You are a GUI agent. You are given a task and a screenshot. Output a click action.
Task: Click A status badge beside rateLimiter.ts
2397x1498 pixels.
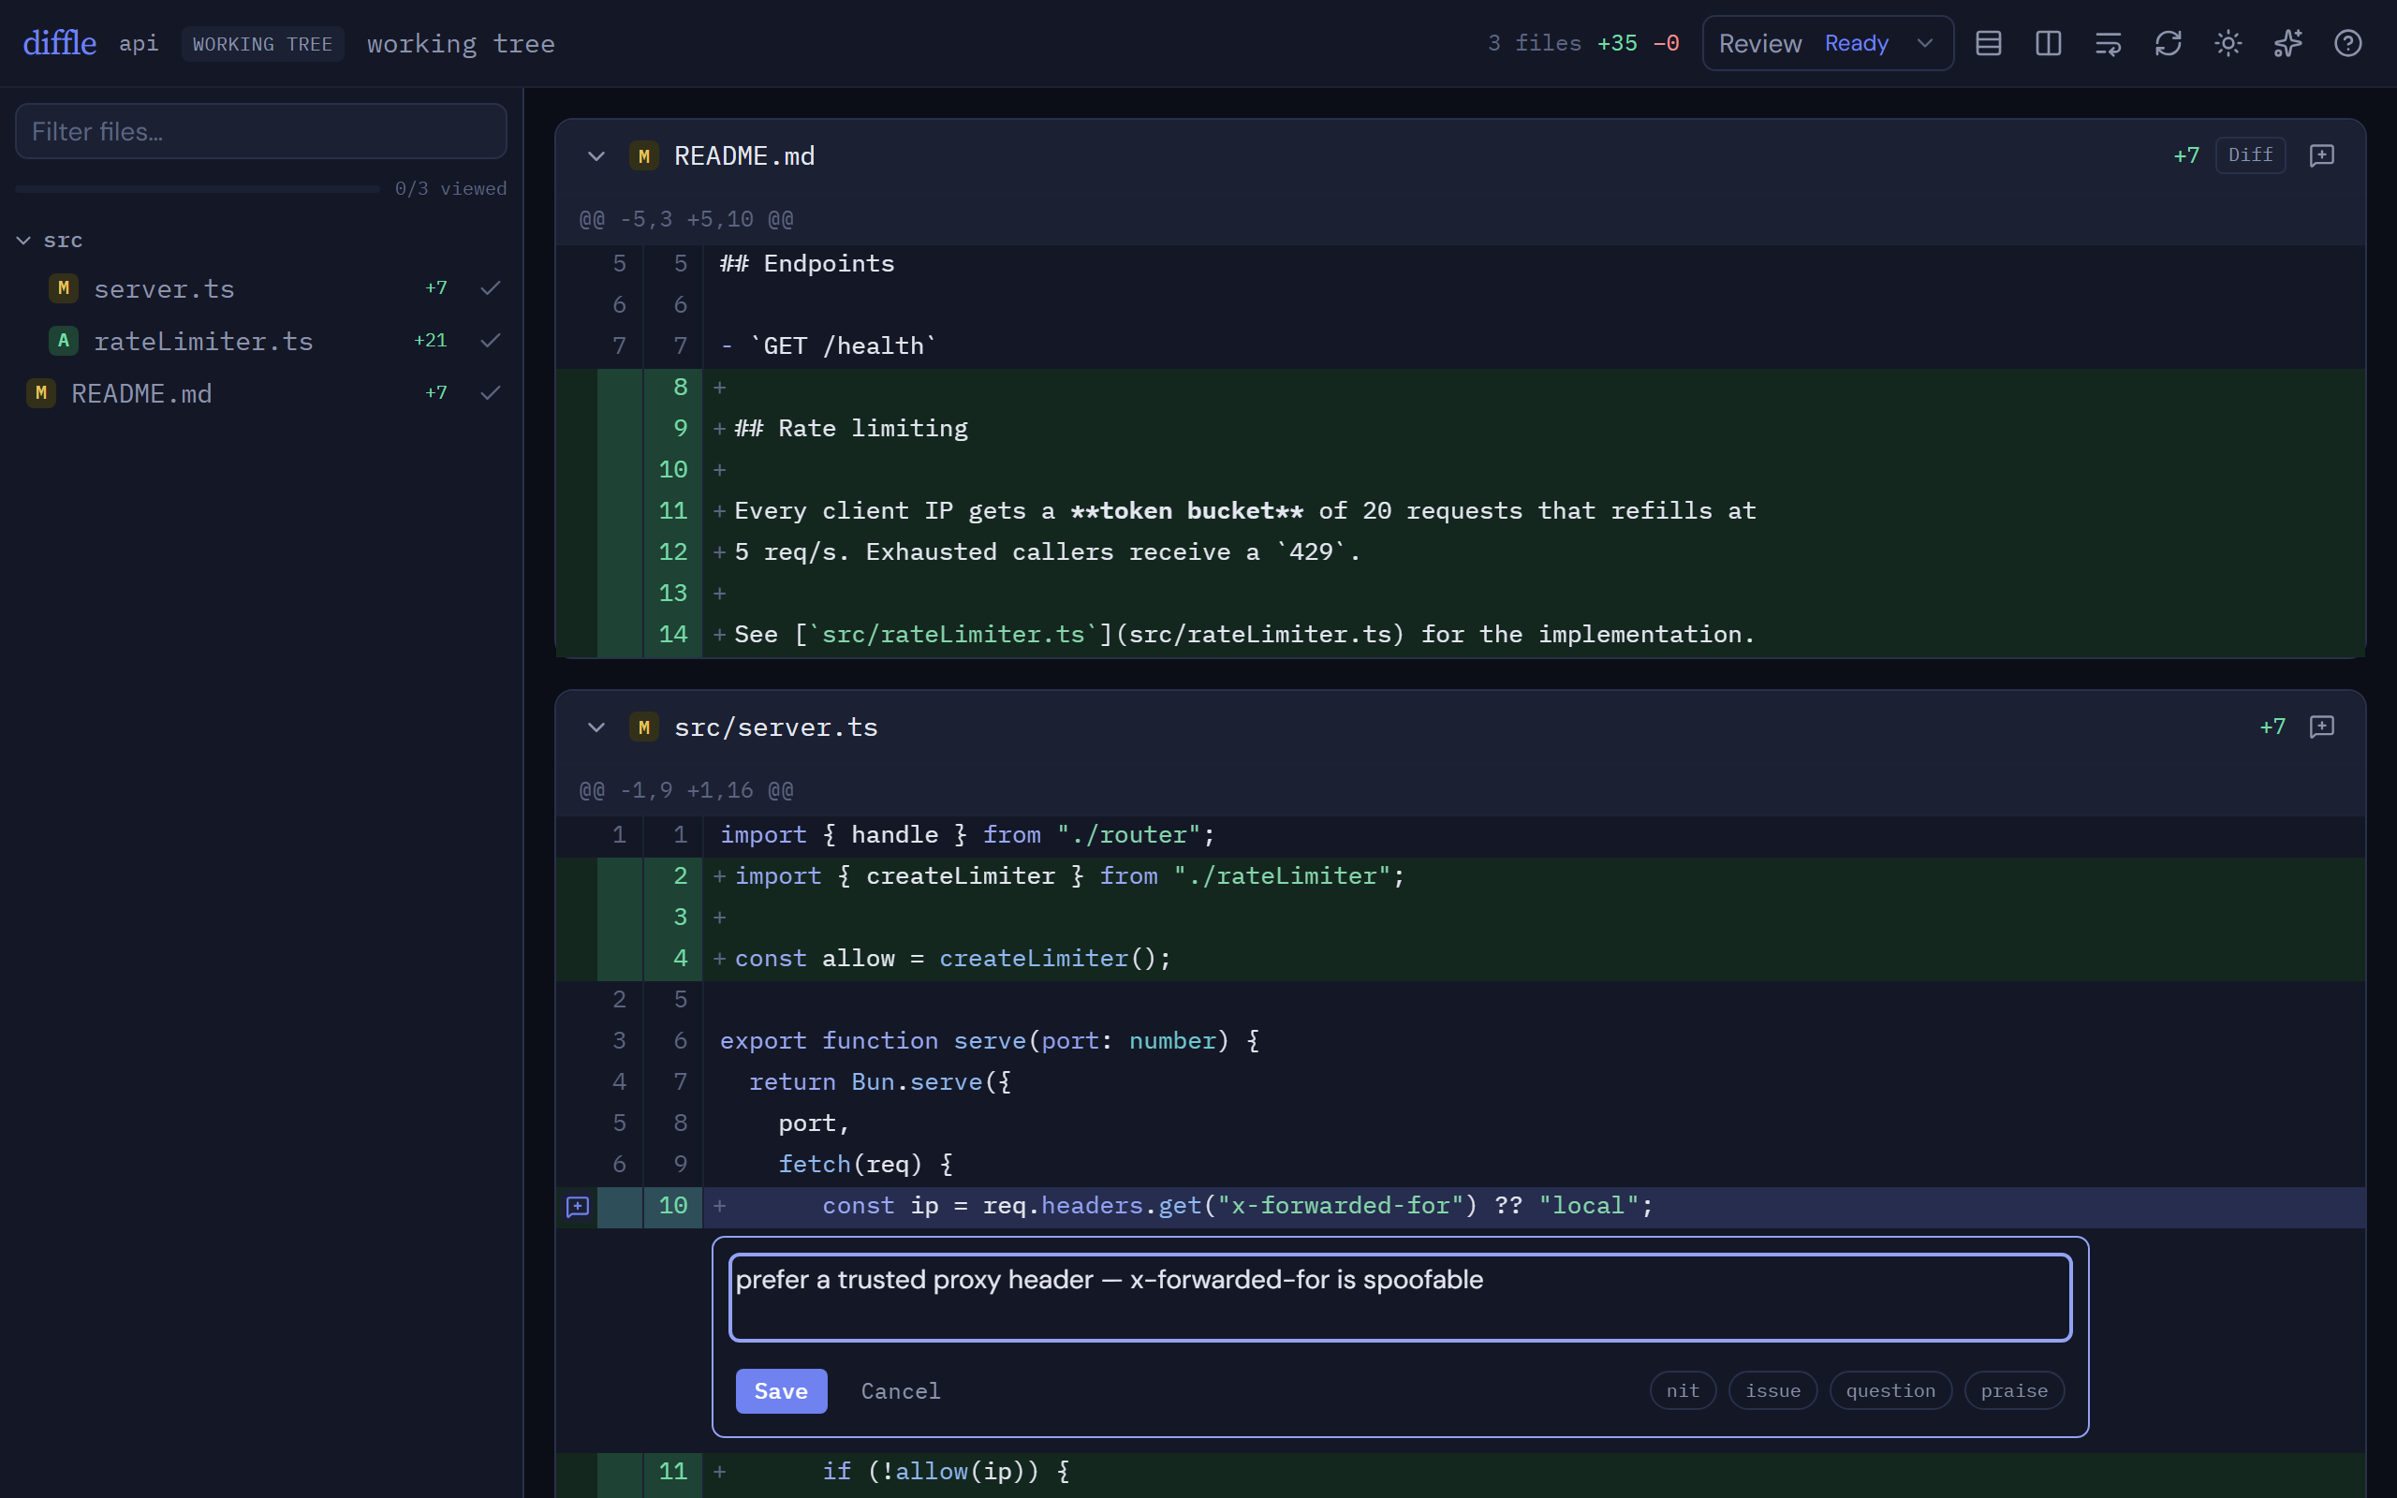(64, 341)
